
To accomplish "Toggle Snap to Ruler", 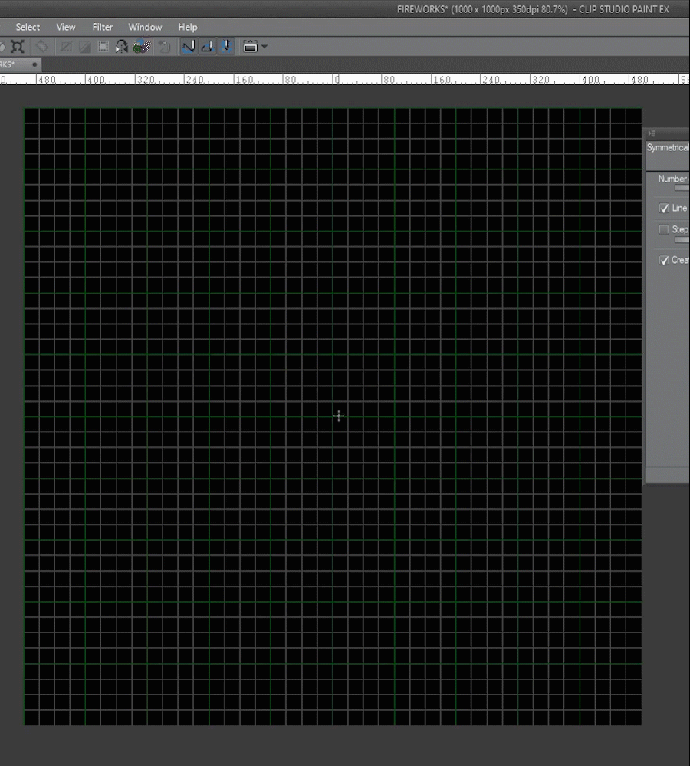I will click(189, 47).
